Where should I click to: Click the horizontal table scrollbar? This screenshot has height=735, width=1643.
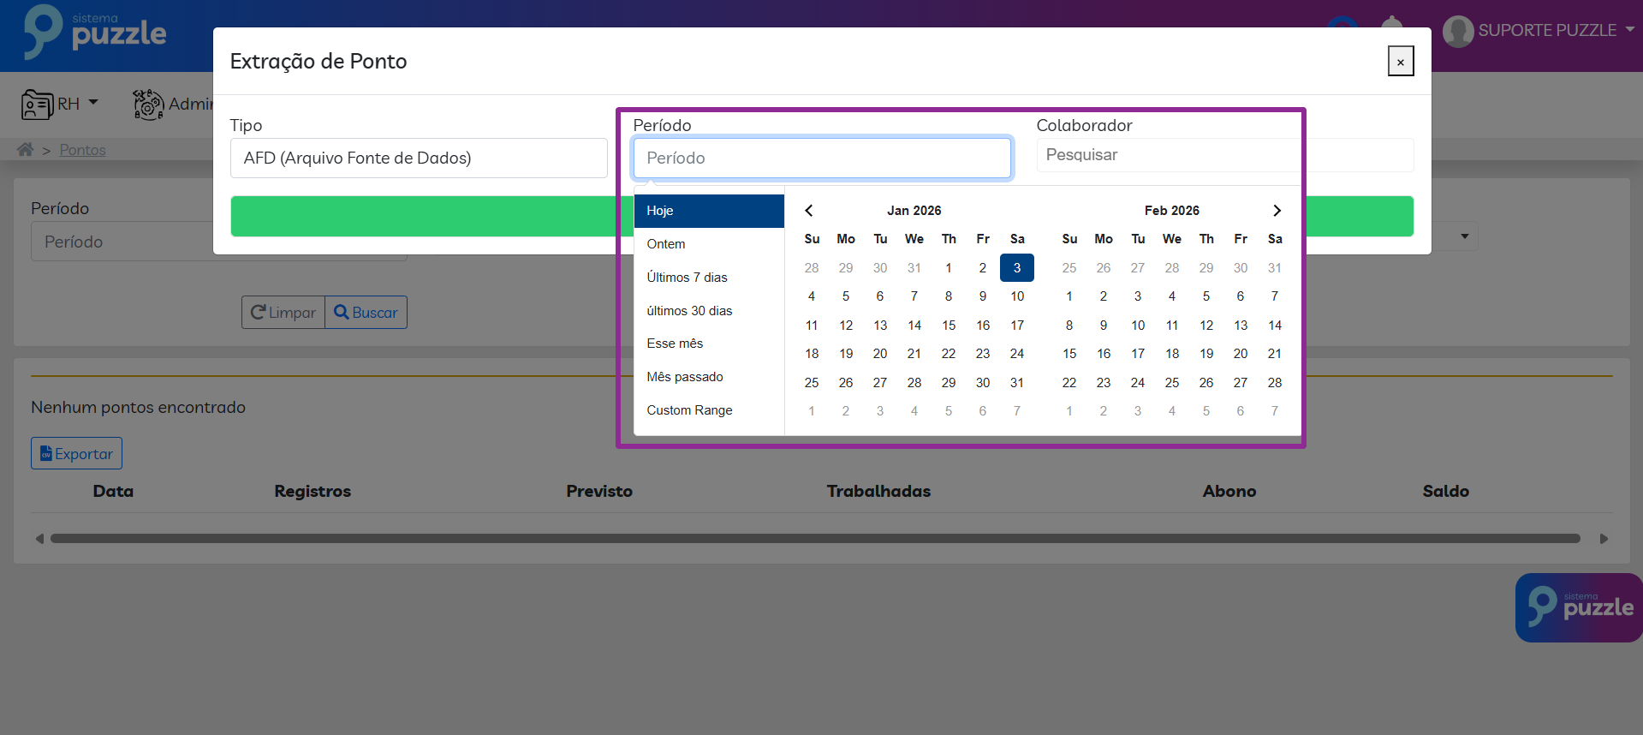click(x=814, y=539)
